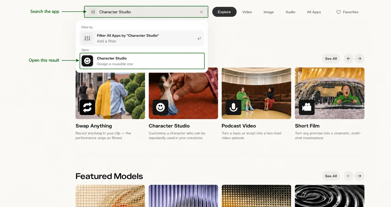The height and width of the screenshot is (207, 391).
Task: Click the filter sliders icon in search bar
Action: [93, 12]
